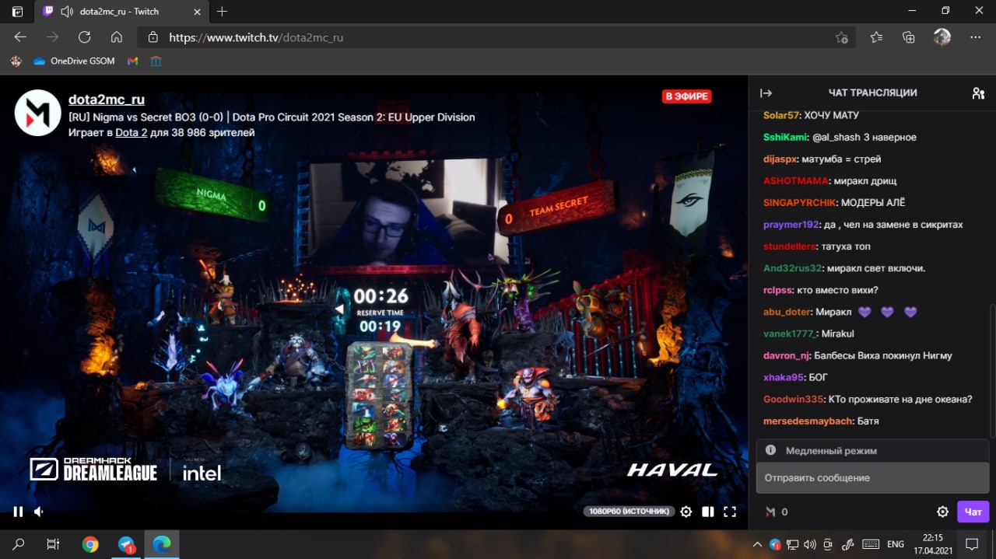
Task: Send message with Чат button
Action: pyautogui.click(x=973, y=512)
